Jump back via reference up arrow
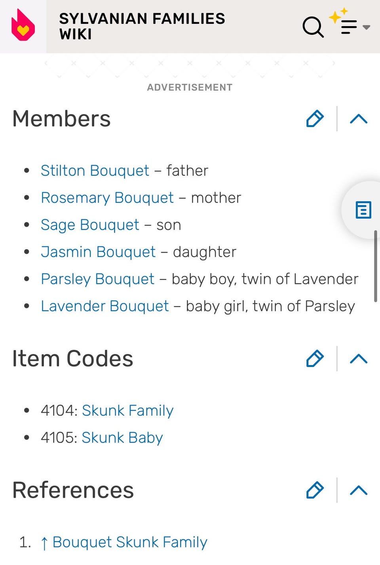 click(x=44, y=543)
